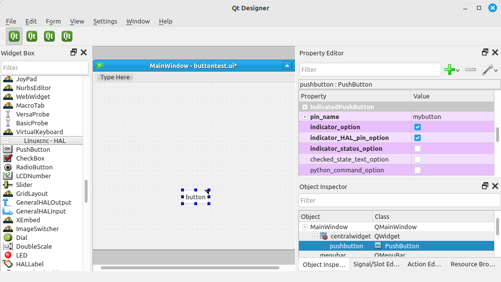Screen dimensions: 501x282
Task: Choose the GridLayout widget icon
Action: [x=8, y=193]
